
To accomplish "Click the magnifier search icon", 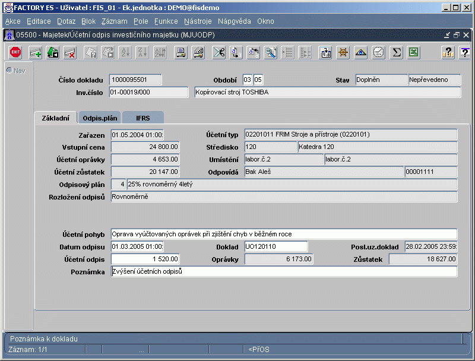I will pyautogui.click(x=271, y=52).
